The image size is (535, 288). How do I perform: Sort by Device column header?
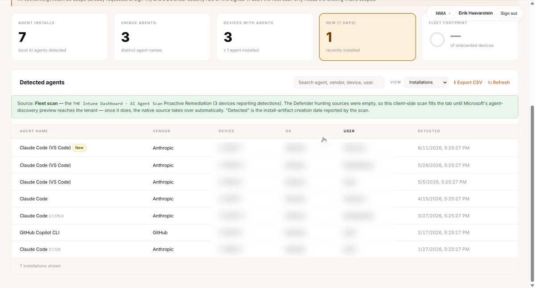tap(226, 131)
